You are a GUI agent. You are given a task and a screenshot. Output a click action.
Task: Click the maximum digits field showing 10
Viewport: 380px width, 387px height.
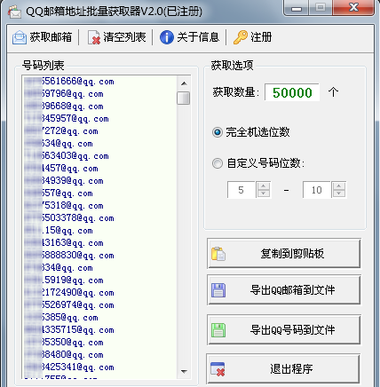pyautogui.click(x=316, y=190)
